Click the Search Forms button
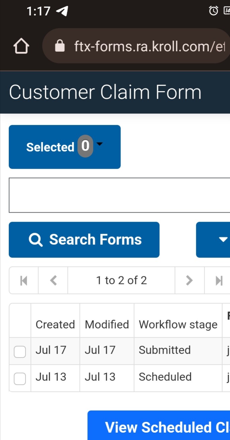 tap(84, 239)
